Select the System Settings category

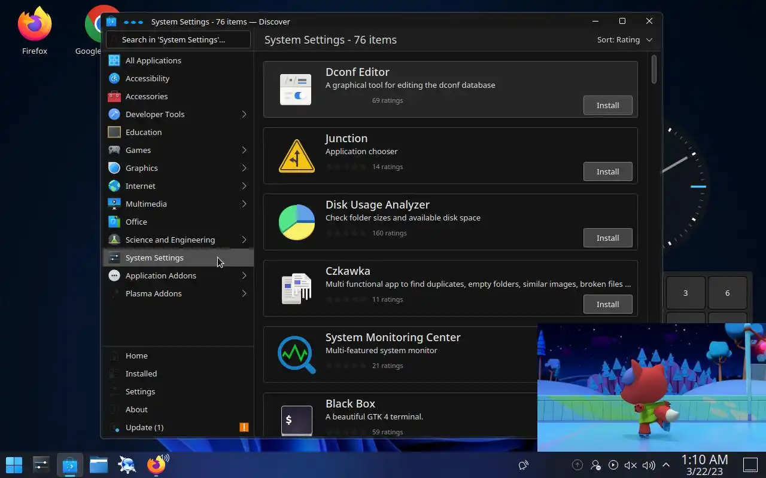click(178, 258)
